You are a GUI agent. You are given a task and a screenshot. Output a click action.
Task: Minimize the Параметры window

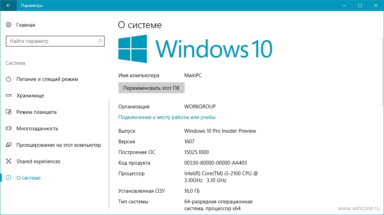344,5
